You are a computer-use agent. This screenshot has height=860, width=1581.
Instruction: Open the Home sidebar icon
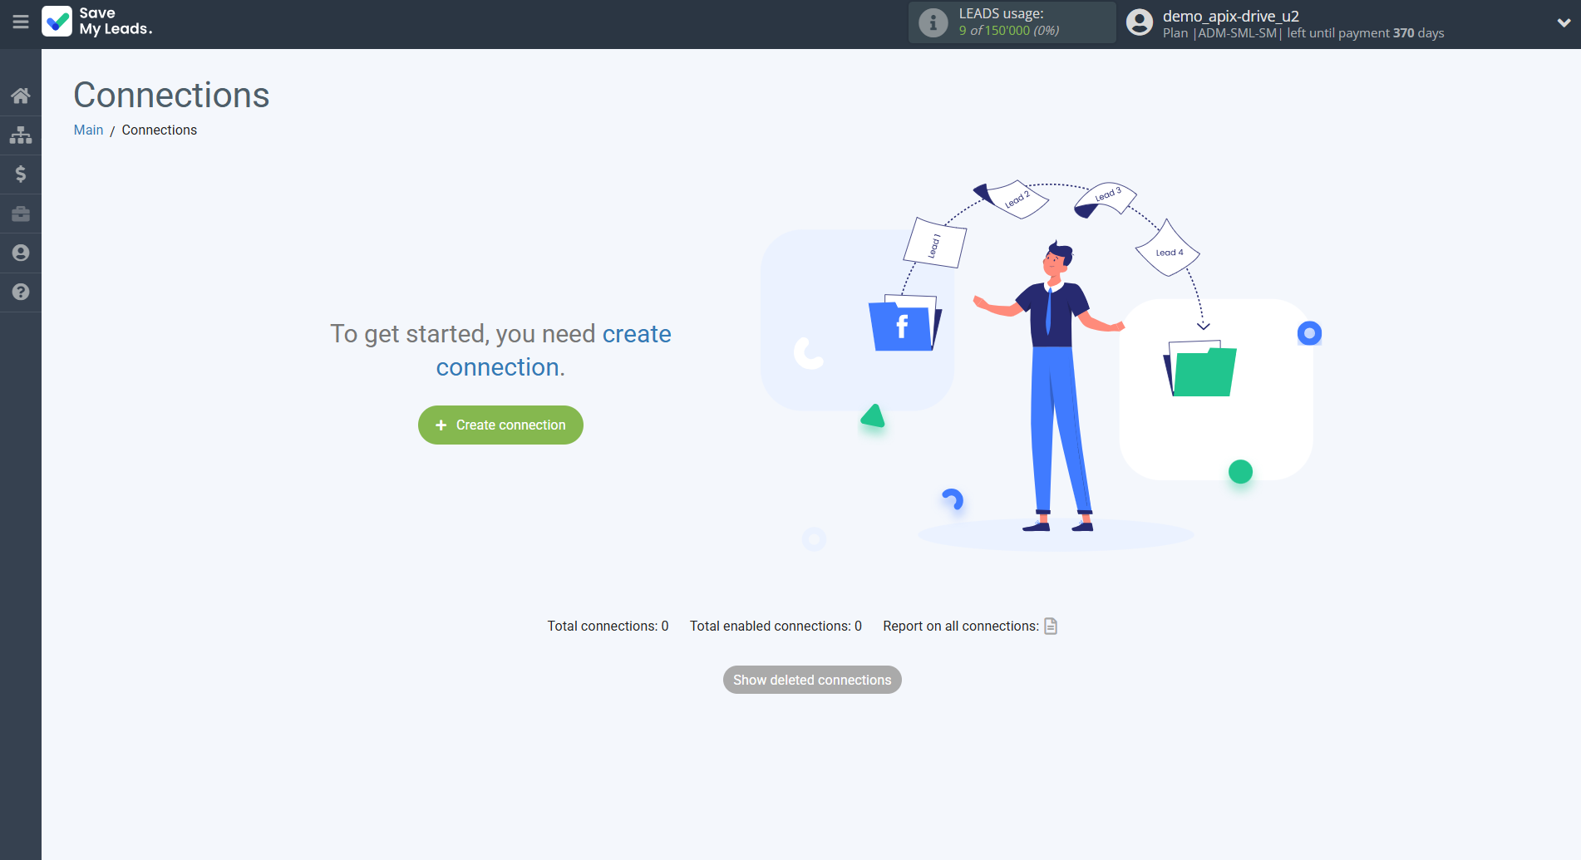(20, 95)
